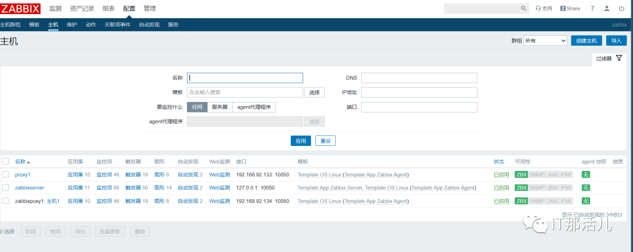Open the 群组 dropdown
This screenshot has width=633, height=252.
coord(546,40)
